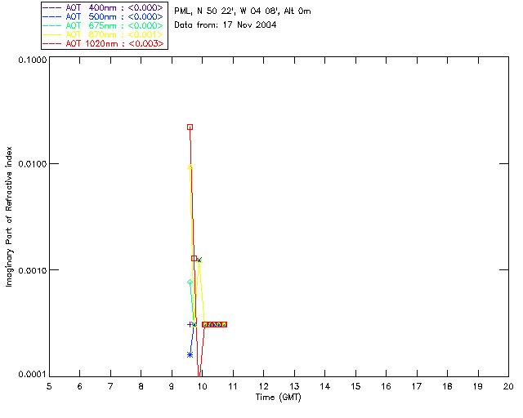Screen dimensions: 523x418
Task: Click the 'Imaginary Part of Refractive Index' axis label
Action: pos(9,216)
